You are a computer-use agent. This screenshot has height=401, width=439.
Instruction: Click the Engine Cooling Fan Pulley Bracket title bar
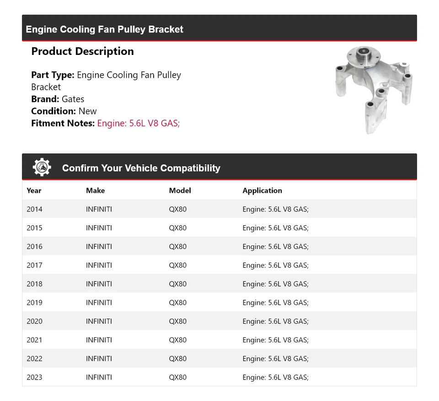105,29
